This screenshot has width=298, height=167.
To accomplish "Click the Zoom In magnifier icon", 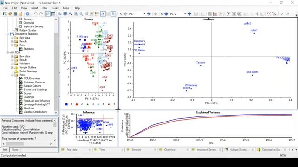I will pos(81,14).
